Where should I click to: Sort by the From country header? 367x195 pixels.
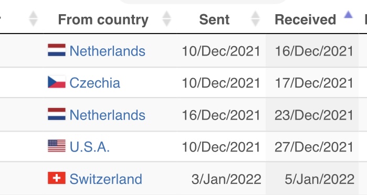coord(103,19)
